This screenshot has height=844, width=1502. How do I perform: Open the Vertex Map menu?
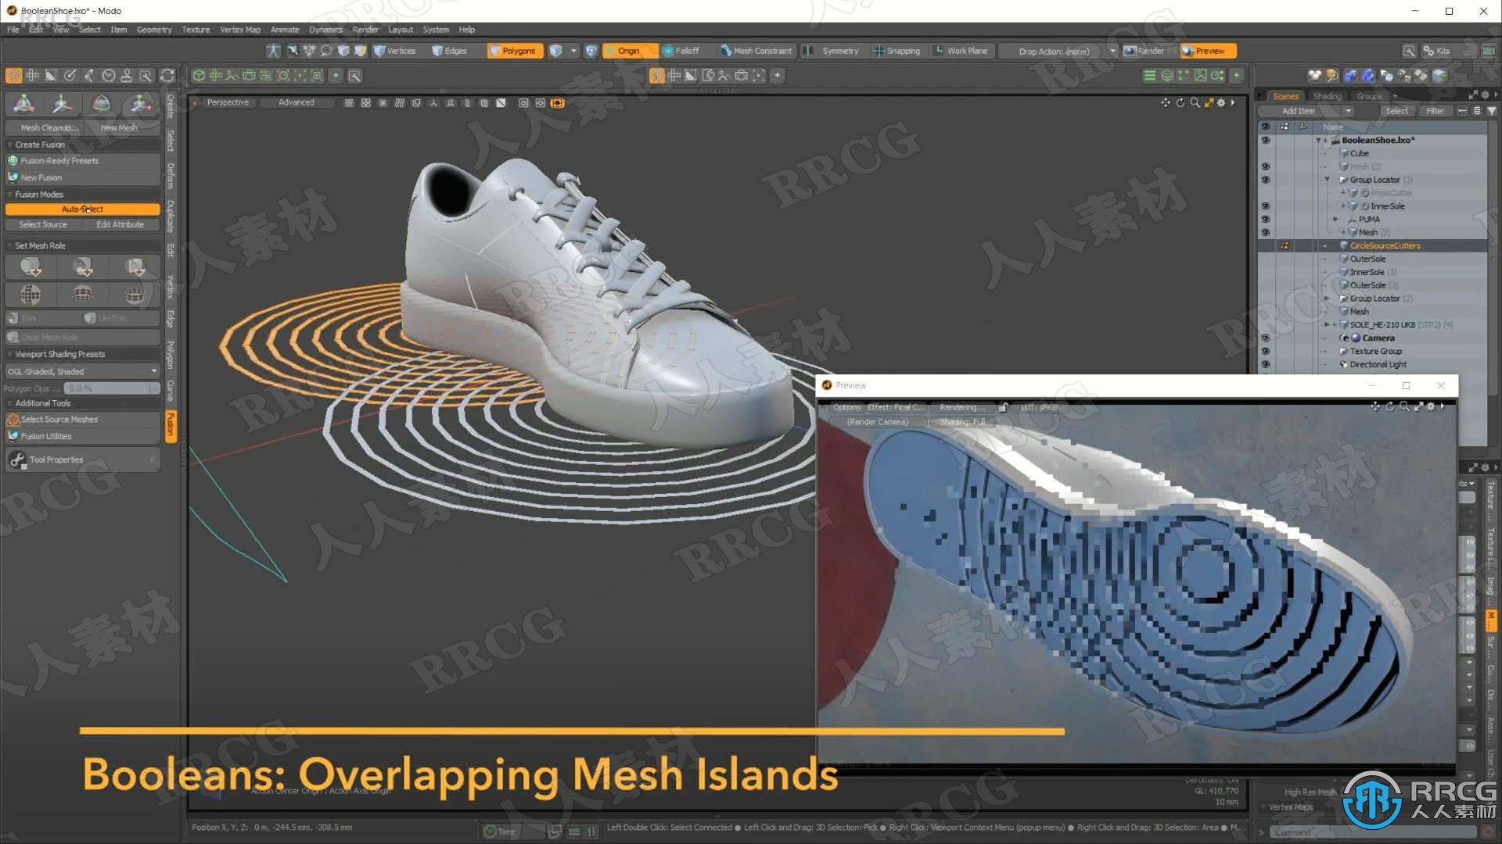(x=240, y=30)
